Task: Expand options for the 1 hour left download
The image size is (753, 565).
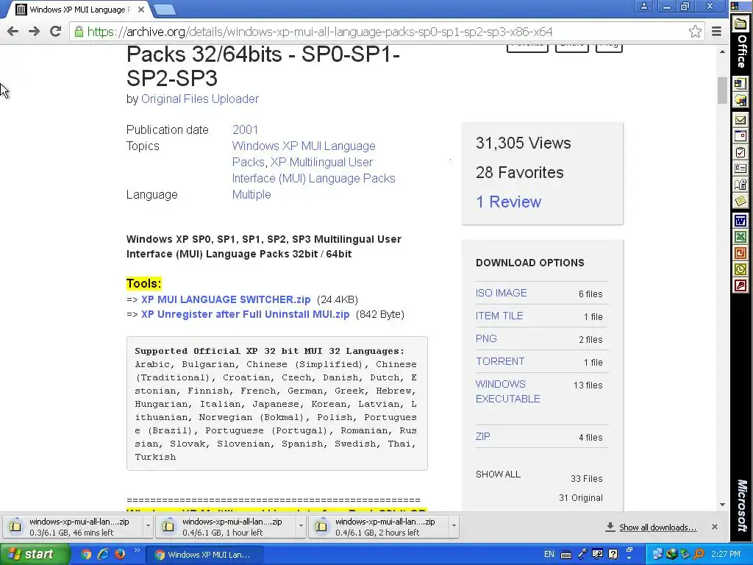Action: click(301, 527)
